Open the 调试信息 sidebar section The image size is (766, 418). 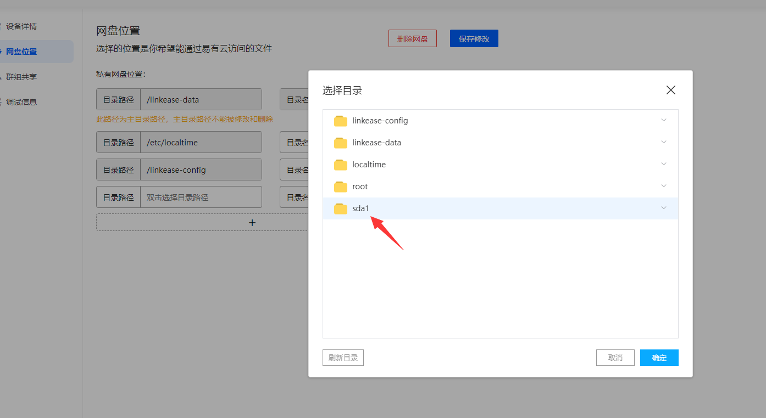(x=22, y=101)
